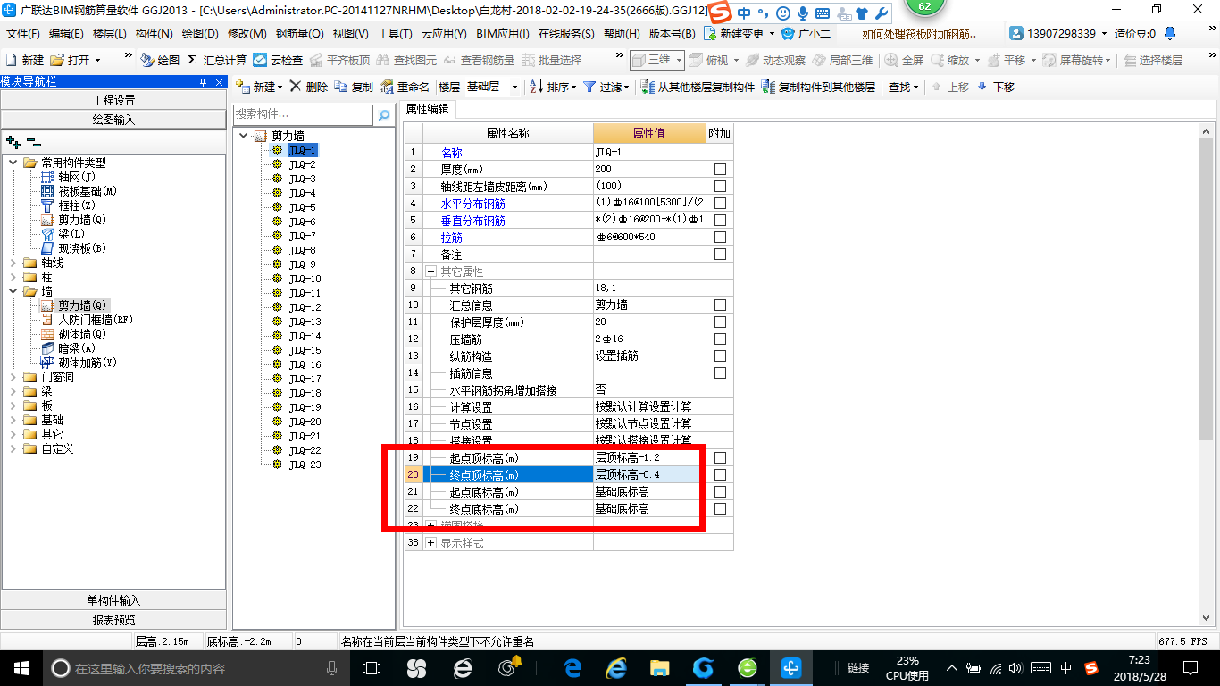Click the 全屏 fullscreen toolbar icon

click(x=891, y=60)
